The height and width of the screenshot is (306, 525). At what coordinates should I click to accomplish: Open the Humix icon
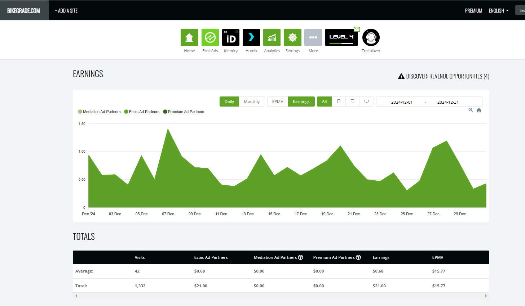point(251,37)
